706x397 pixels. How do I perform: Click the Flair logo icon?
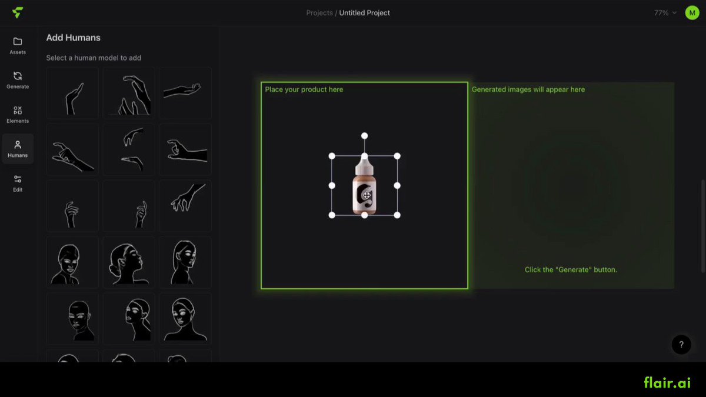click(x=18, y=12)
